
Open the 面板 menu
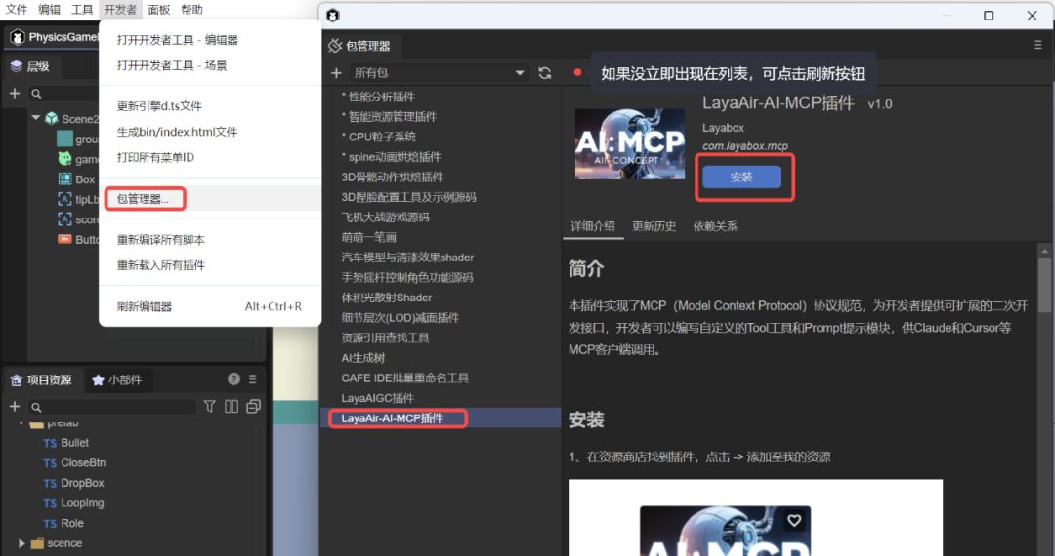pyautogui.click(x=159, y=10)
